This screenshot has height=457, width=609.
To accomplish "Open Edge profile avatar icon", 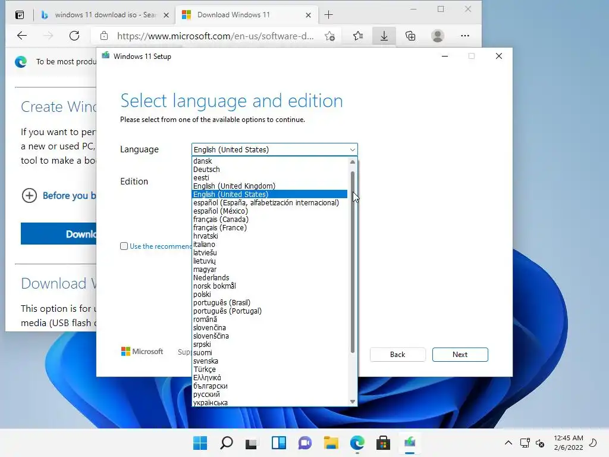I will 438,36.
